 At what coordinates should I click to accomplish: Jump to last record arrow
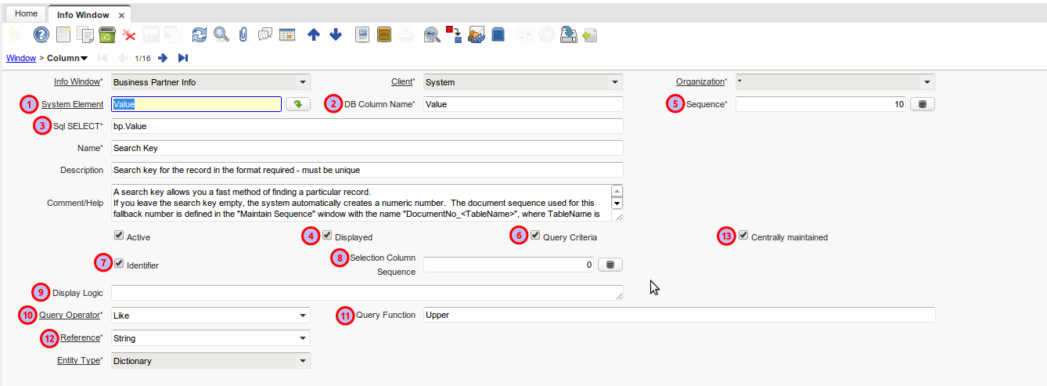[x=183, y=58]
